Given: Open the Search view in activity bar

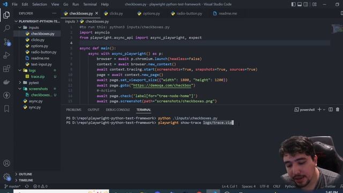Looking at the screenshot, I should pos(6,28).
